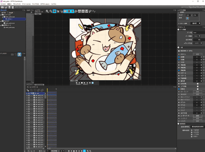Image resolution: width=205 pixels, height=152 pixels.
Task: Stop playback in the layout preview
Action: [82, 83]
